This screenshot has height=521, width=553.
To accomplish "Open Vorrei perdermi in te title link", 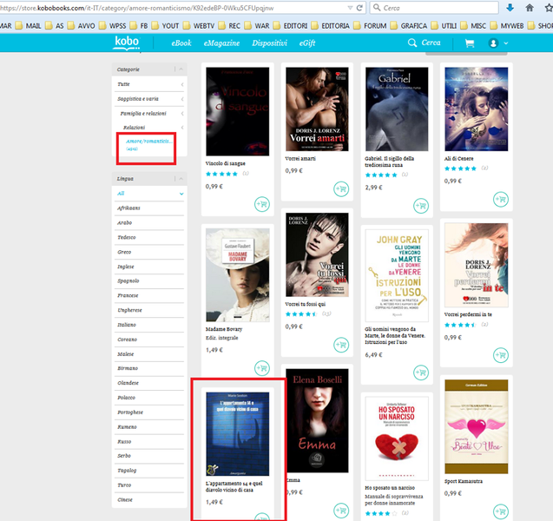I will [x=468, y=314].
